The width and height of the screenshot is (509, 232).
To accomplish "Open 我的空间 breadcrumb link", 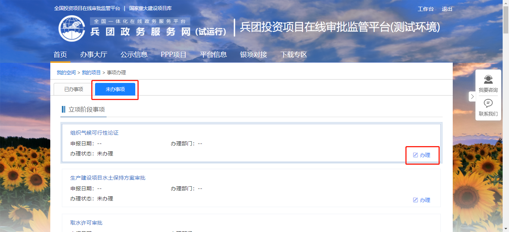I will (66, 72).
